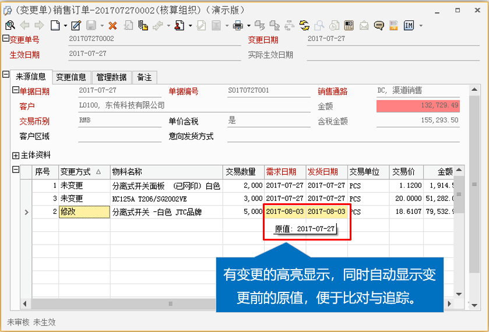The width and height of the screenshot is (489, 332).
Task: Switch to the 来源信息 tab
Action: 31,77
